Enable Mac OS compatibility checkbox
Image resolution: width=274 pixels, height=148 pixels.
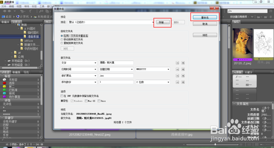click(x=86, y=101)
